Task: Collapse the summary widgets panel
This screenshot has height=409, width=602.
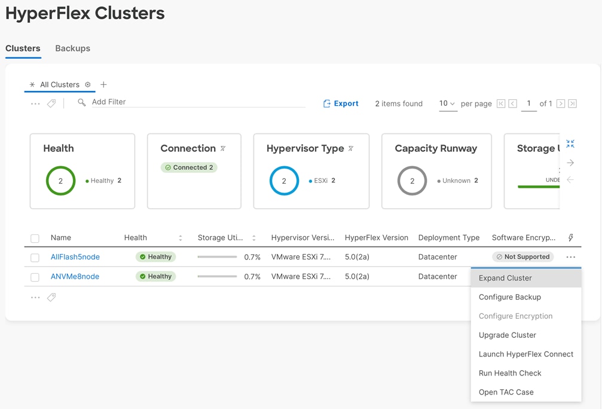Action: click(570, 144)
